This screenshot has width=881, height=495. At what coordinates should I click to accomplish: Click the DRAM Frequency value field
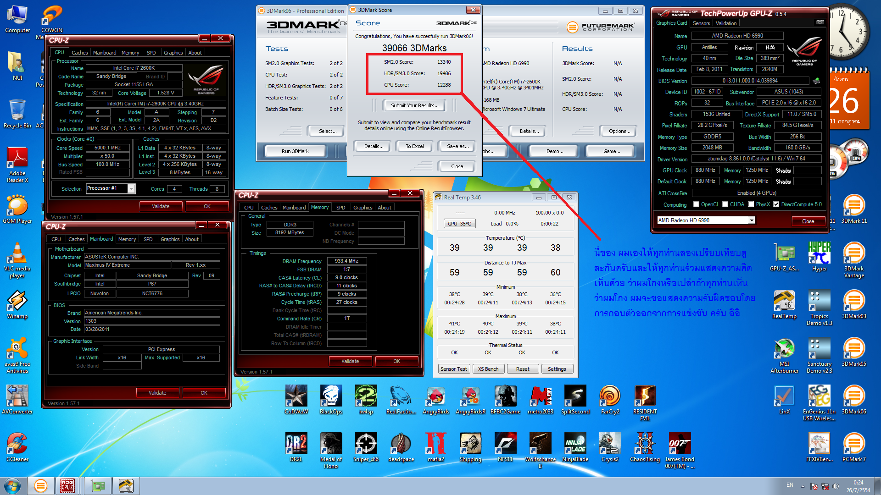pos(346,261)
